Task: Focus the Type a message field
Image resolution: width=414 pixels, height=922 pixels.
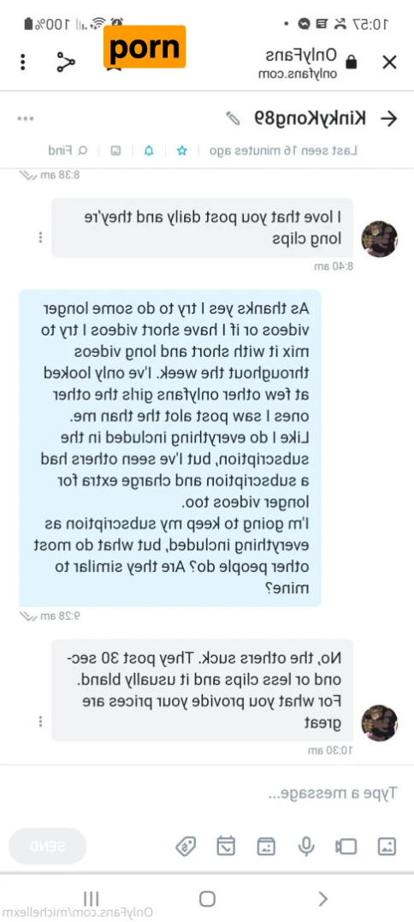Action: [207, 793]
